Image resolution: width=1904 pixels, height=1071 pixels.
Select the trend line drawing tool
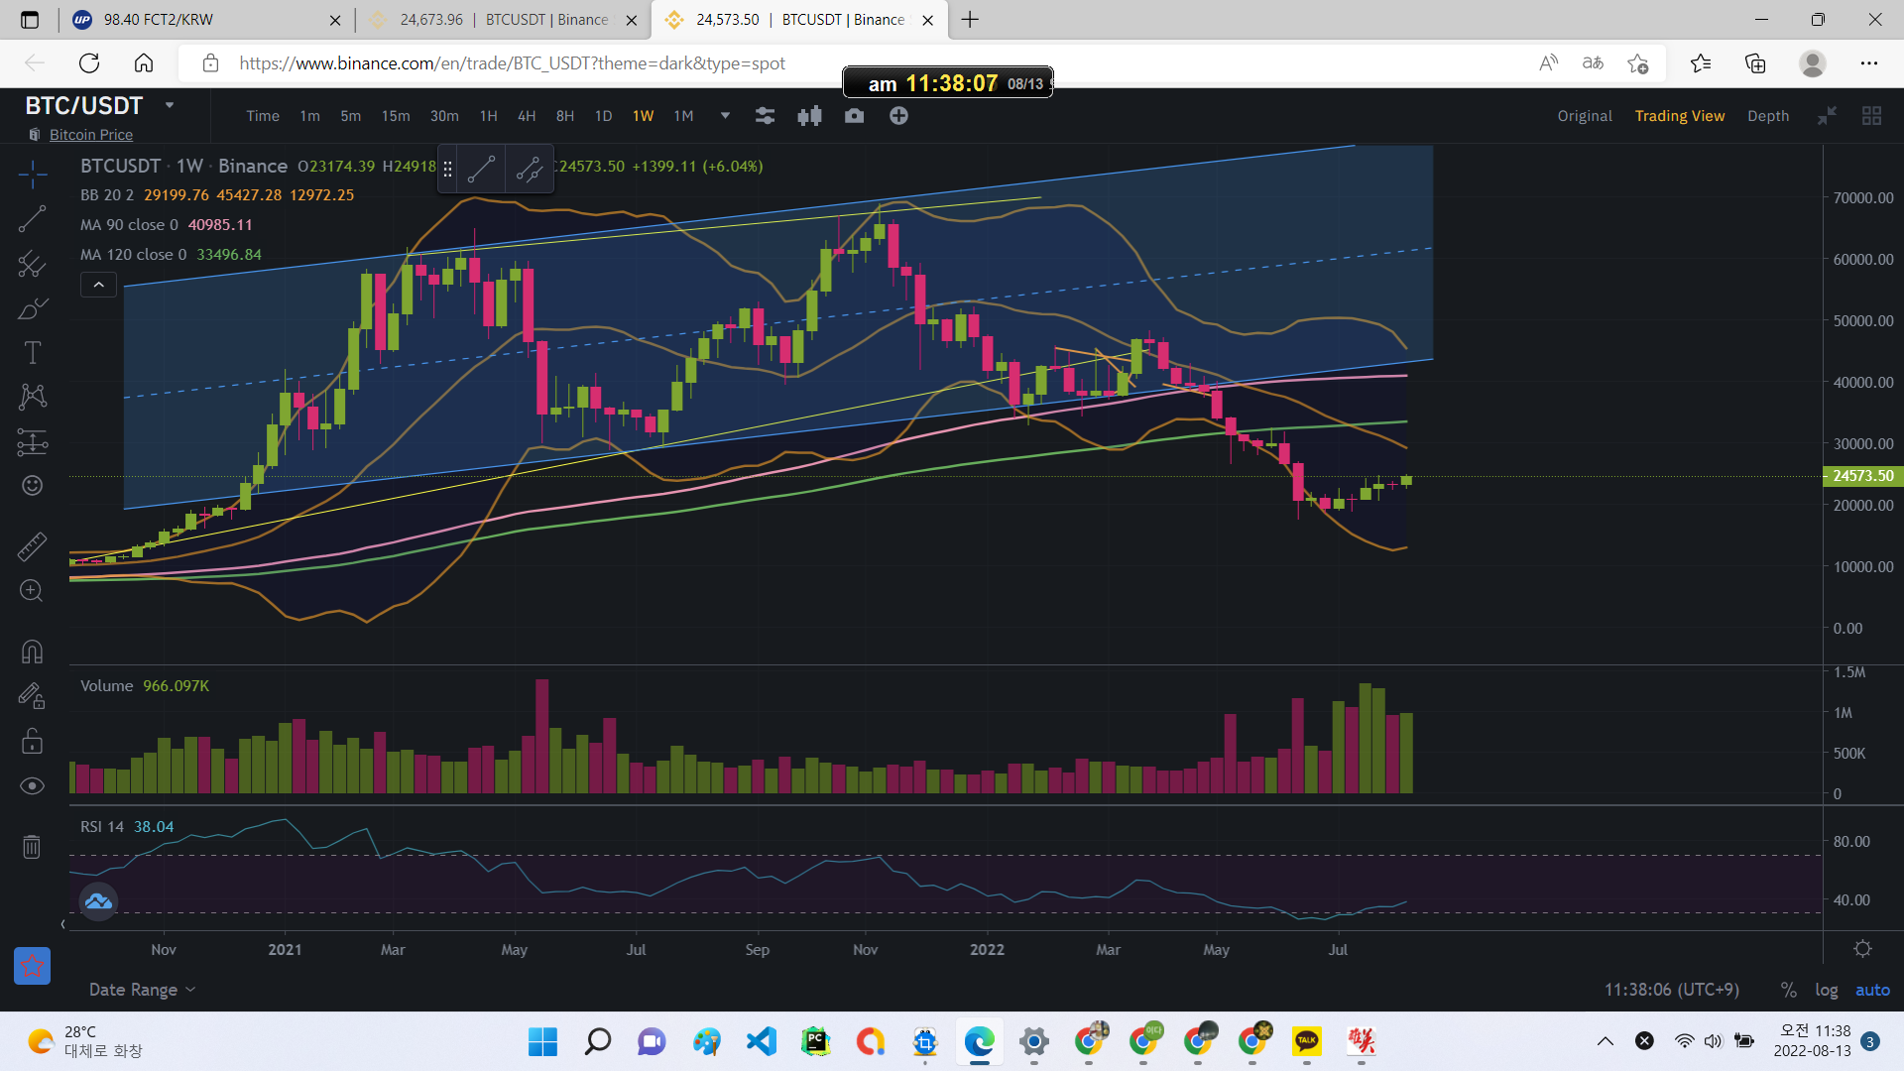click(32, 219)
